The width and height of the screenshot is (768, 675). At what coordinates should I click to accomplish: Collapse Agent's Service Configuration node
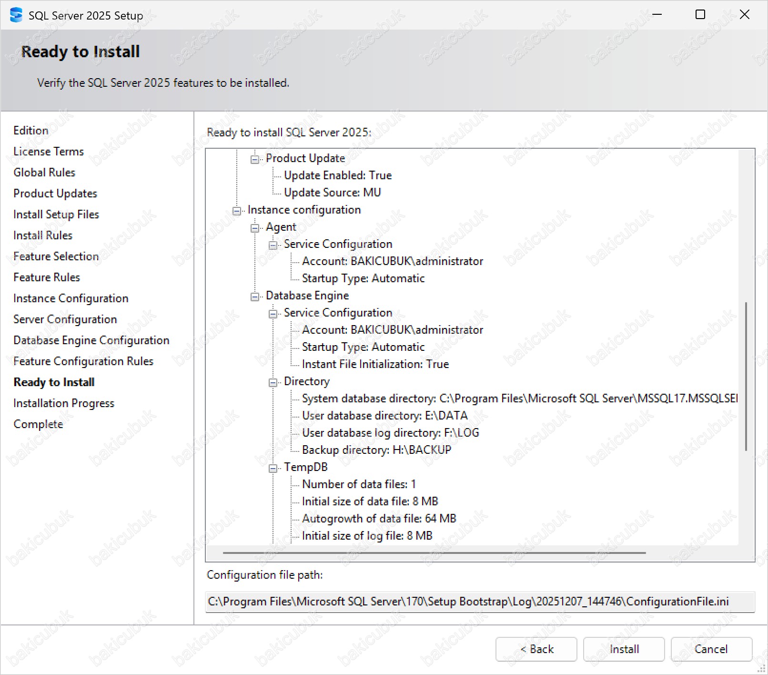[x=273, y=245]
